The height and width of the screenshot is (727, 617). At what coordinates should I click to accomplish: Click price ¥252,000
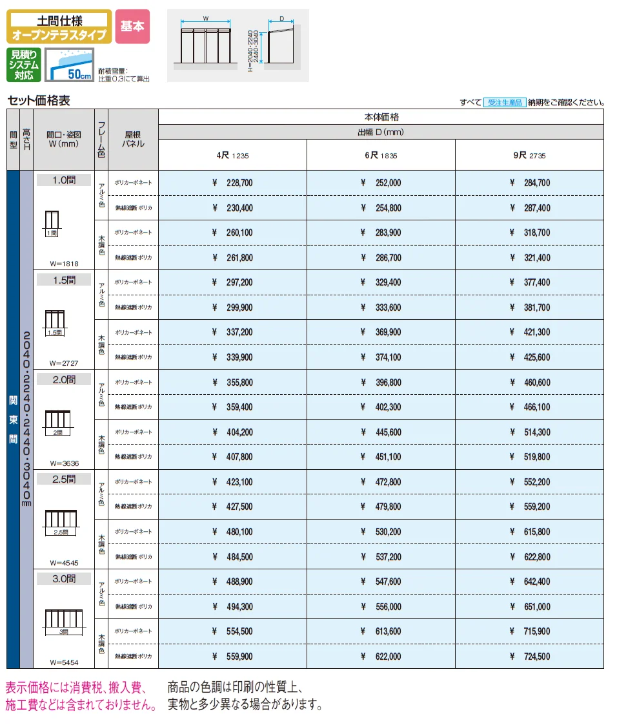(381, 183)
